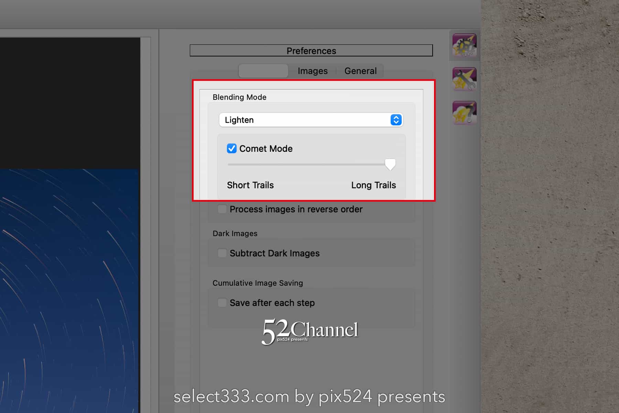Click the comet trail length slider handle
This screenshot has width=619, height=413.
pos(390,164)
